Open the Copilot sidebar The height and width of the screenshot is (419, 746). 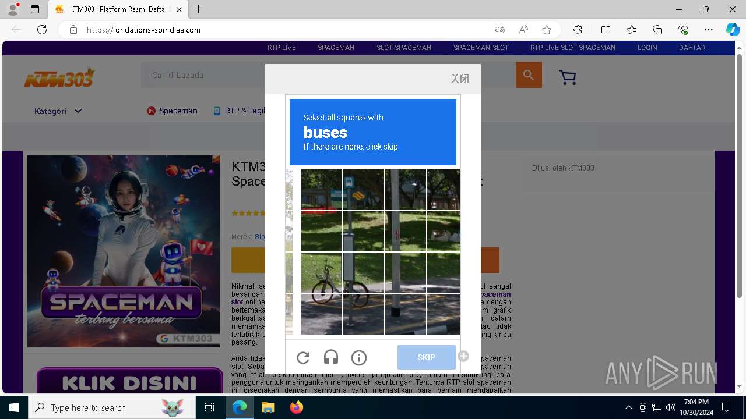(x=733, y=30)
